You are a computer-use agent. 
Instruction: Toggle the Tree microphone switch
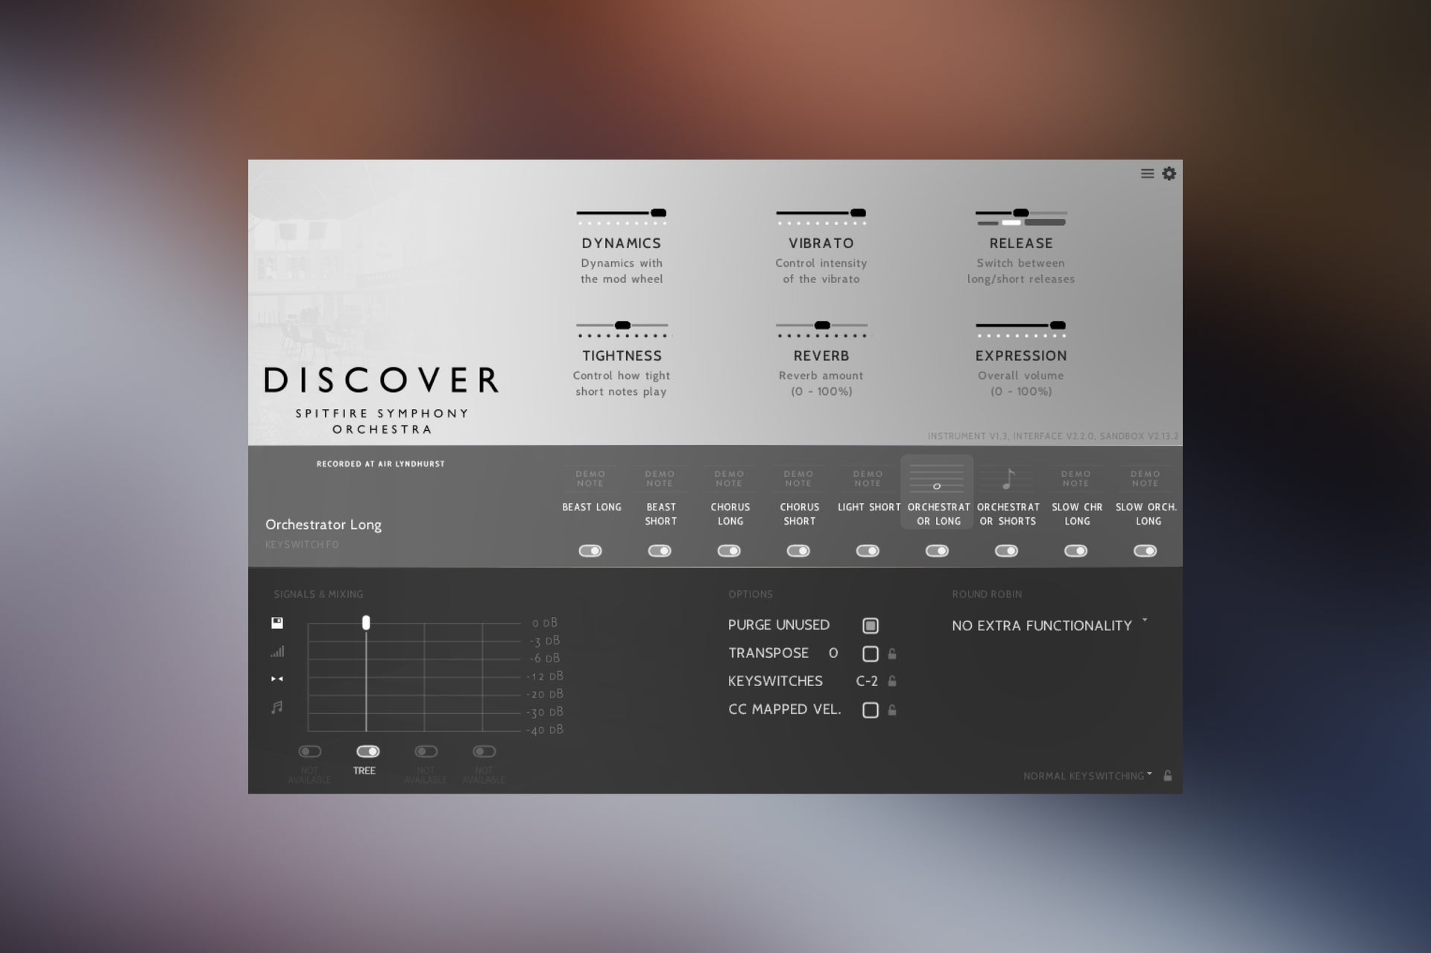(x=367, y=751)
